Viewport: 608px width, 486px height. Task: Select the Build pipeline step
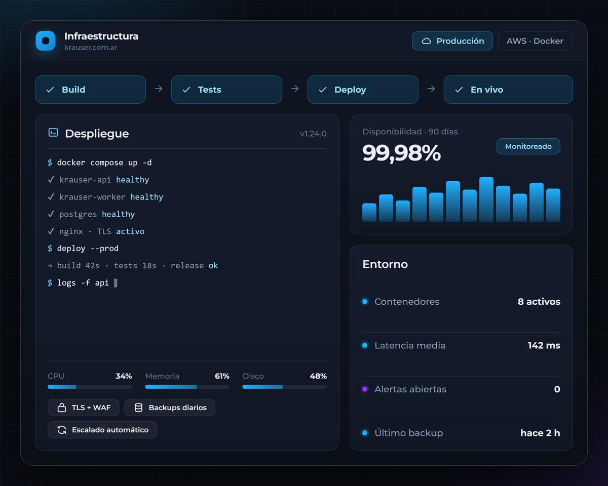click(90, 90)
